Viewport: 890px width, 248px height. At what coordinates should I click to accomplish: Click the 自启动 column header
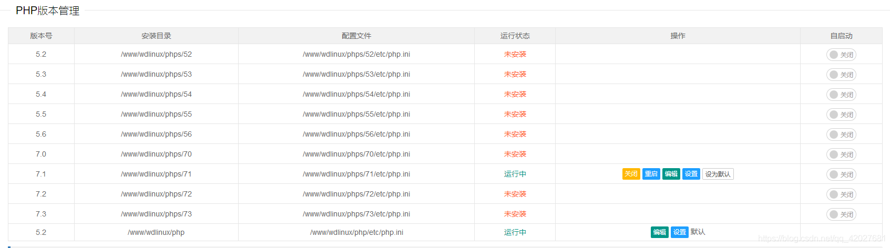[x=841, y=36]
